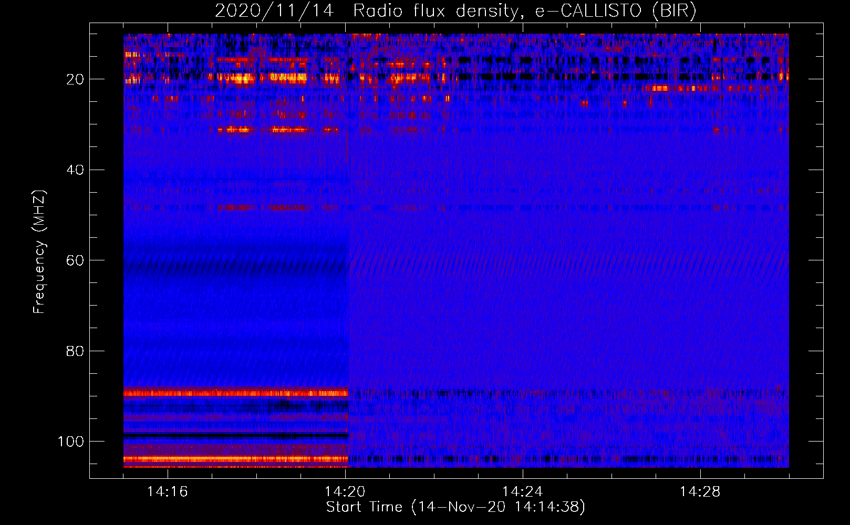This screenshot has width=850, height=525.
Task: Click the 14:16 time tick label
Action: (x=167, y=491)
